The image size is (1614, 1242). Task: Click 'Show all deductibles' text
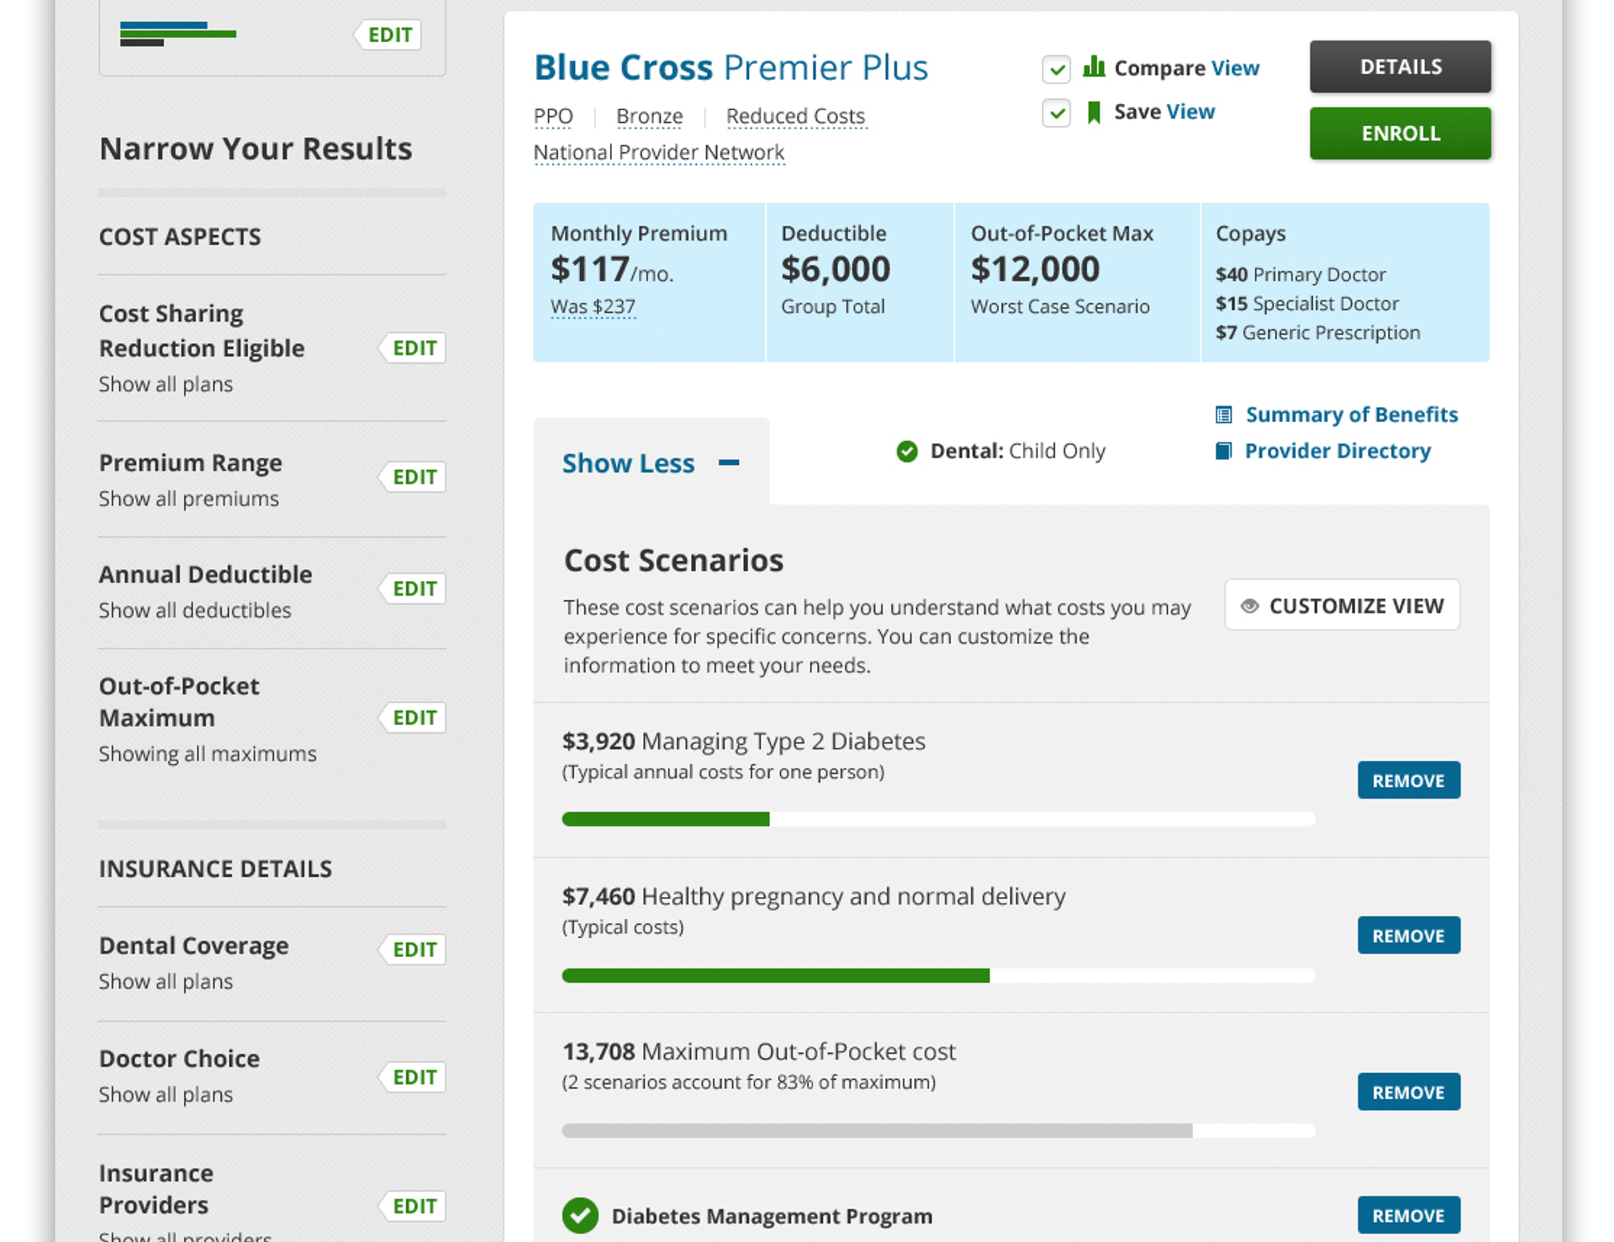pyautogui.click(x=195, y=610)
